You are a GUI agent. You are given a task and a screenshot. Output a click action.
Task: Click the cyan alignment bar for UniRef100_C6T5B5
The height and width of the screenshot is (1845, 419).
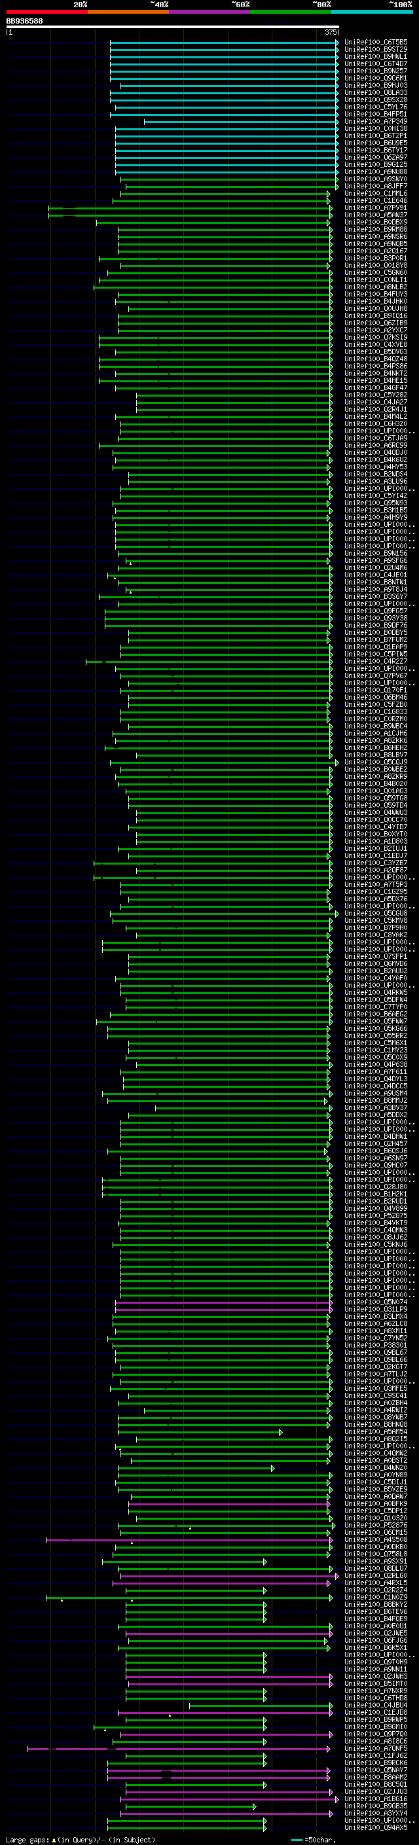click(x=224, y=43)
